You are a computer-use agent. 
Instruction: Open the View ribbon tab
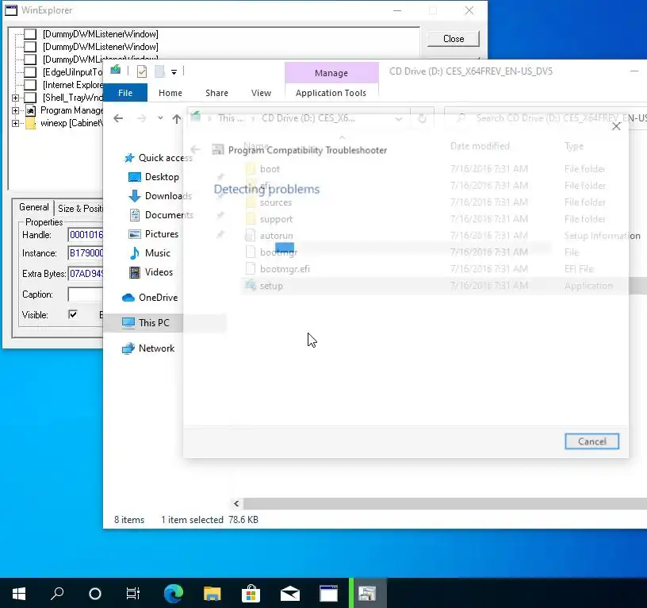coord(261,93)
